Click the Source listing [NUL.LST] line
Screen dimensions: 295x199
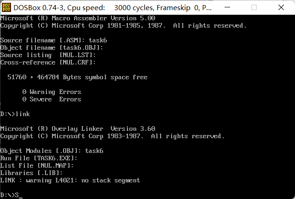[x=48, y=55]
